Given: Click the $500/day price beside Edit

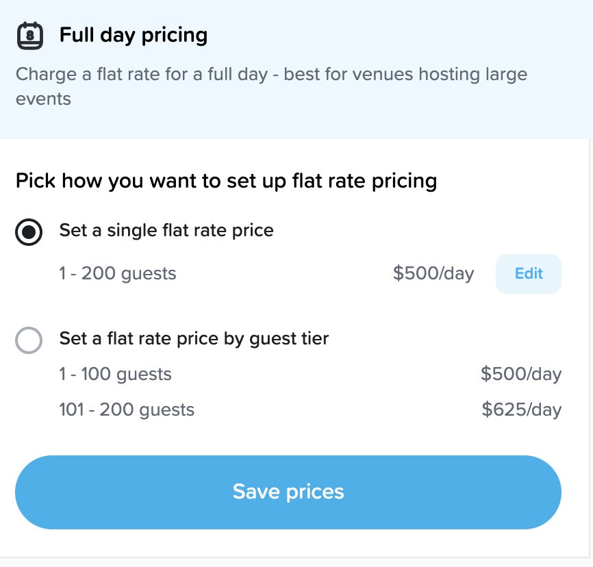Looking at the screenshot, I should (433, 274).
